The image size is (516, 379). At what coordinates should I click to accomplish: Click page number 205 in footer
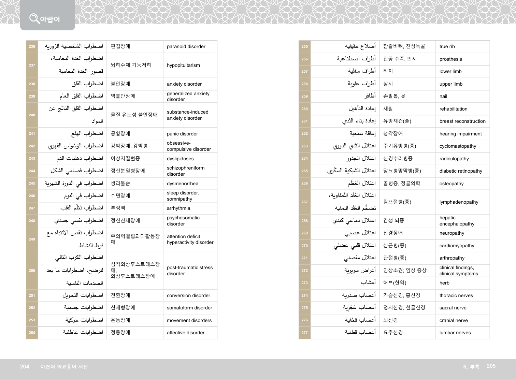point(491,366)
